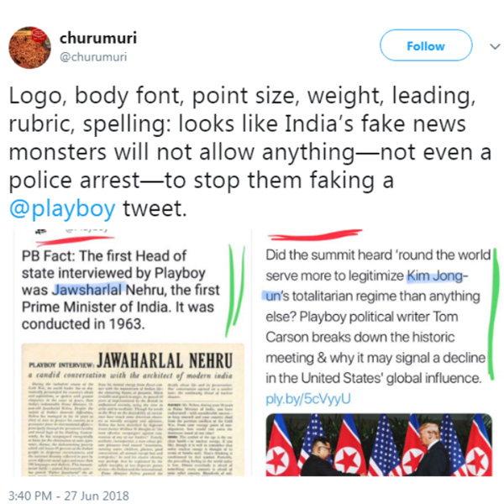The width and height of the screenshot is (504, 504).
Task: Click the green line beside summit text
Action: 493,313
